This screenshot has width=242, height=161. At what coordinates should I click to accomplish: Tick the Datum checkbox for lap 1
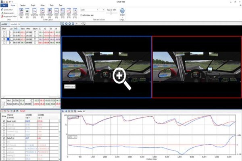(x=35, y=32)
